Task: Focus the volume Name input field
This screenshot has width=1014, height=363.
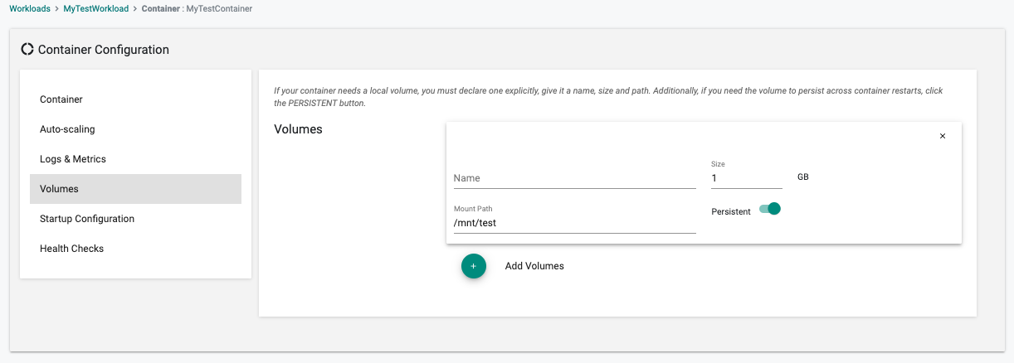Action: [574, 178]
